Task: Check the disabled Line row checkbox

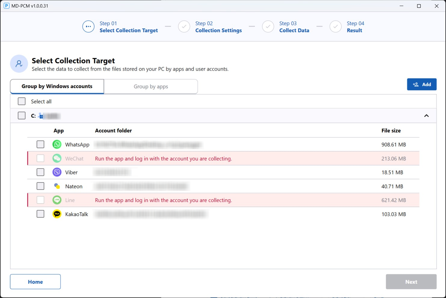Action: [x=40, y=200]
